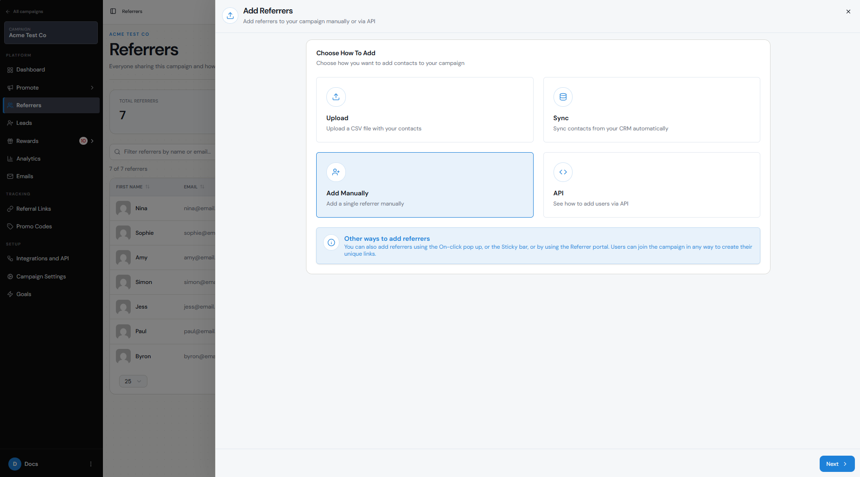Select the Upload CSV option card
The height and width of the screenshot is (477, 860).
coord(425,110)
